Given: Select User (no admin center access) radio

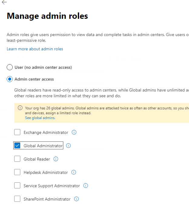Looking at the screenshot, I should click(x=10, y=67).
